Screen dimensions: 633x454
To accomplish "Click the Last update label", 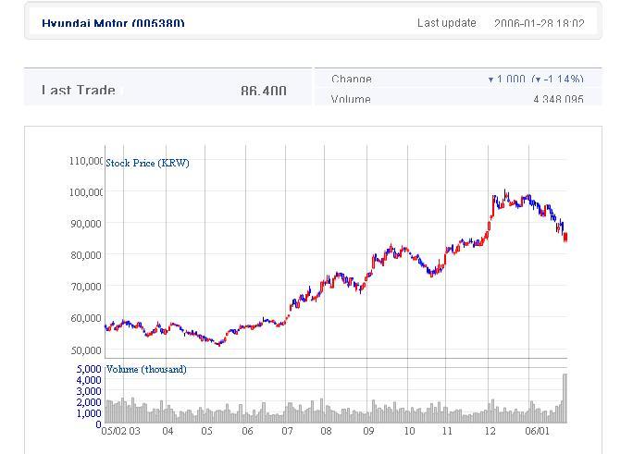I will tap(446, 23).
